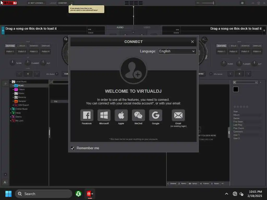Switch to the VIDEO mixer tab

click(147, 27)
